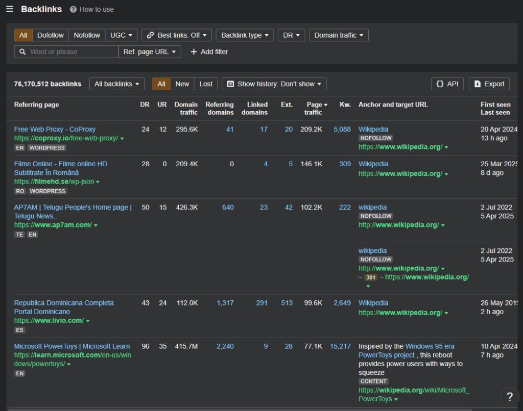Expand the livio.com URL options arrow
Image resolution: width=523 pixels, height=411 pixels.
pyautogui.click(x=88, y=321)
